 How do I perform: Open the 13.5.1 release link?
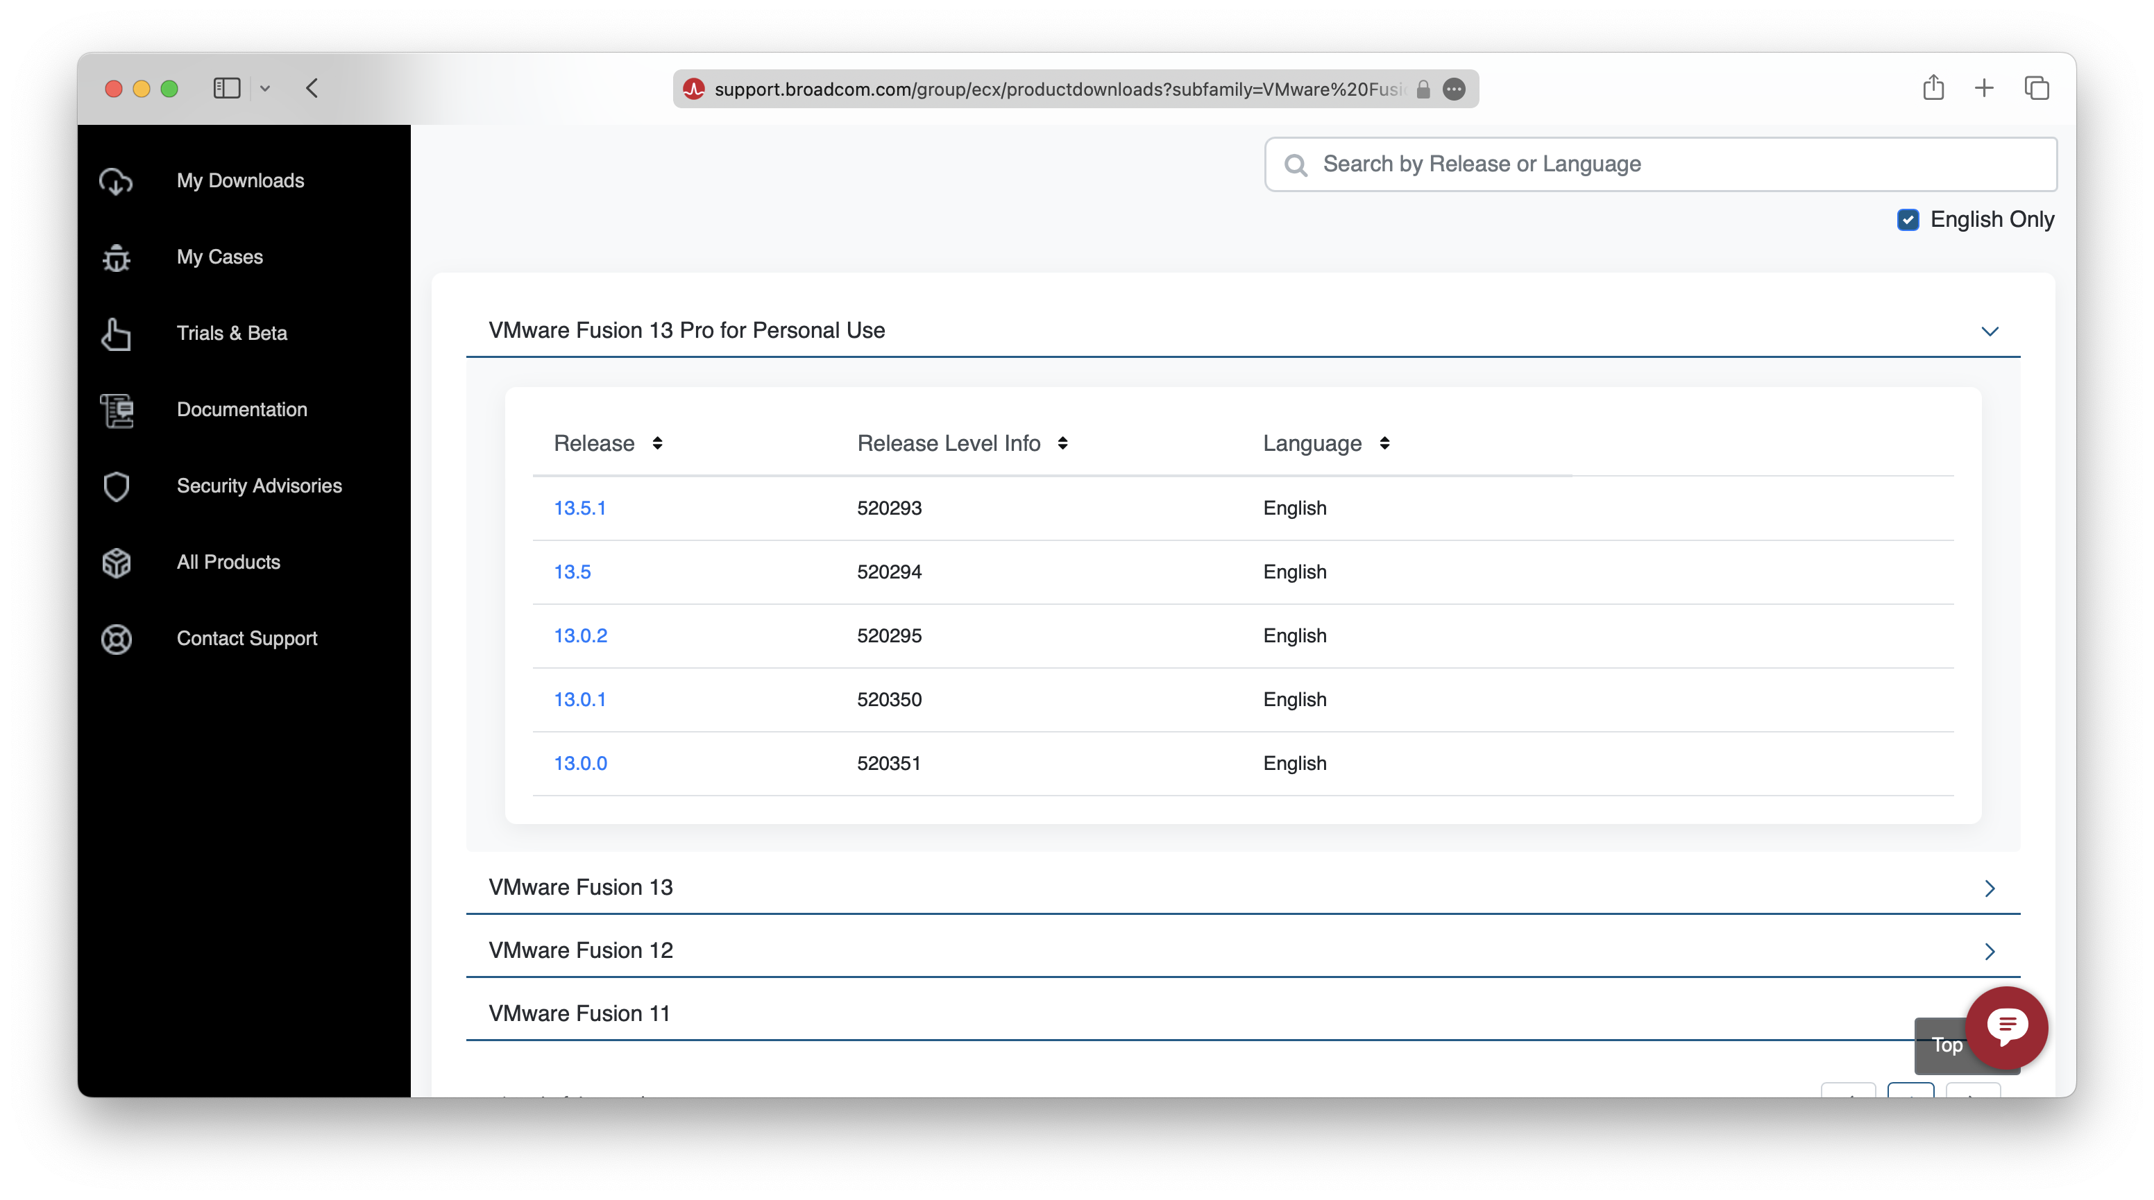580,507
